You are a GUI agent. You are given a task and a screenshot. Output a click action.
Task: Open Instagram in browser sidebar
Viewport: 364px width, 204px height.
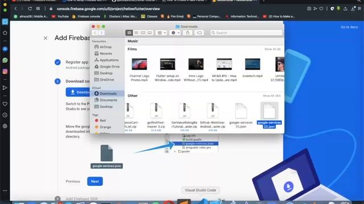[5, 71]
